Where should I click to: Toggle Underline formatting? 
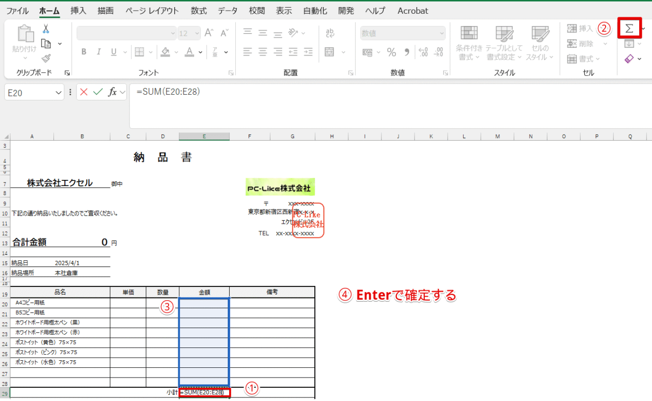click(x=113, y=52)
